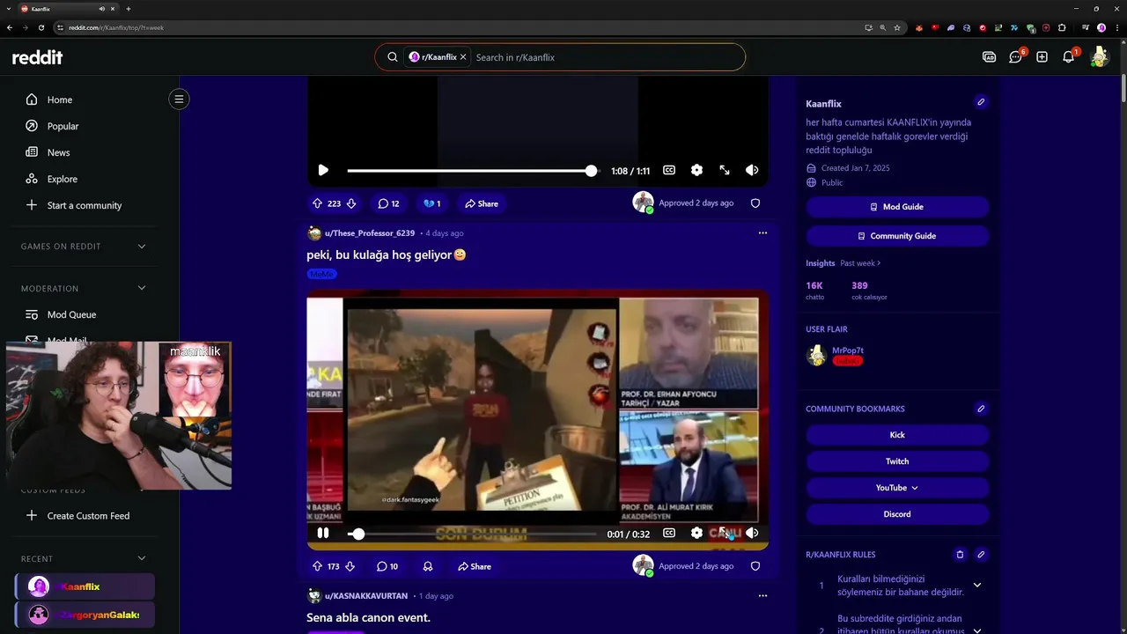Open the Kick bookmark
Image resolution: width=1127 pixels, height=634 pixels.
(897, 435)
